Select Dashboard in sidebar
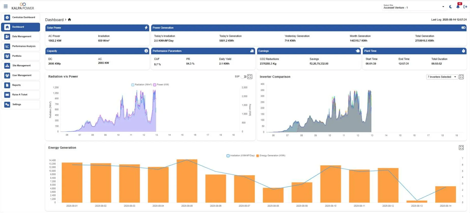Screen dimensions: 470x213 [21, 27]
